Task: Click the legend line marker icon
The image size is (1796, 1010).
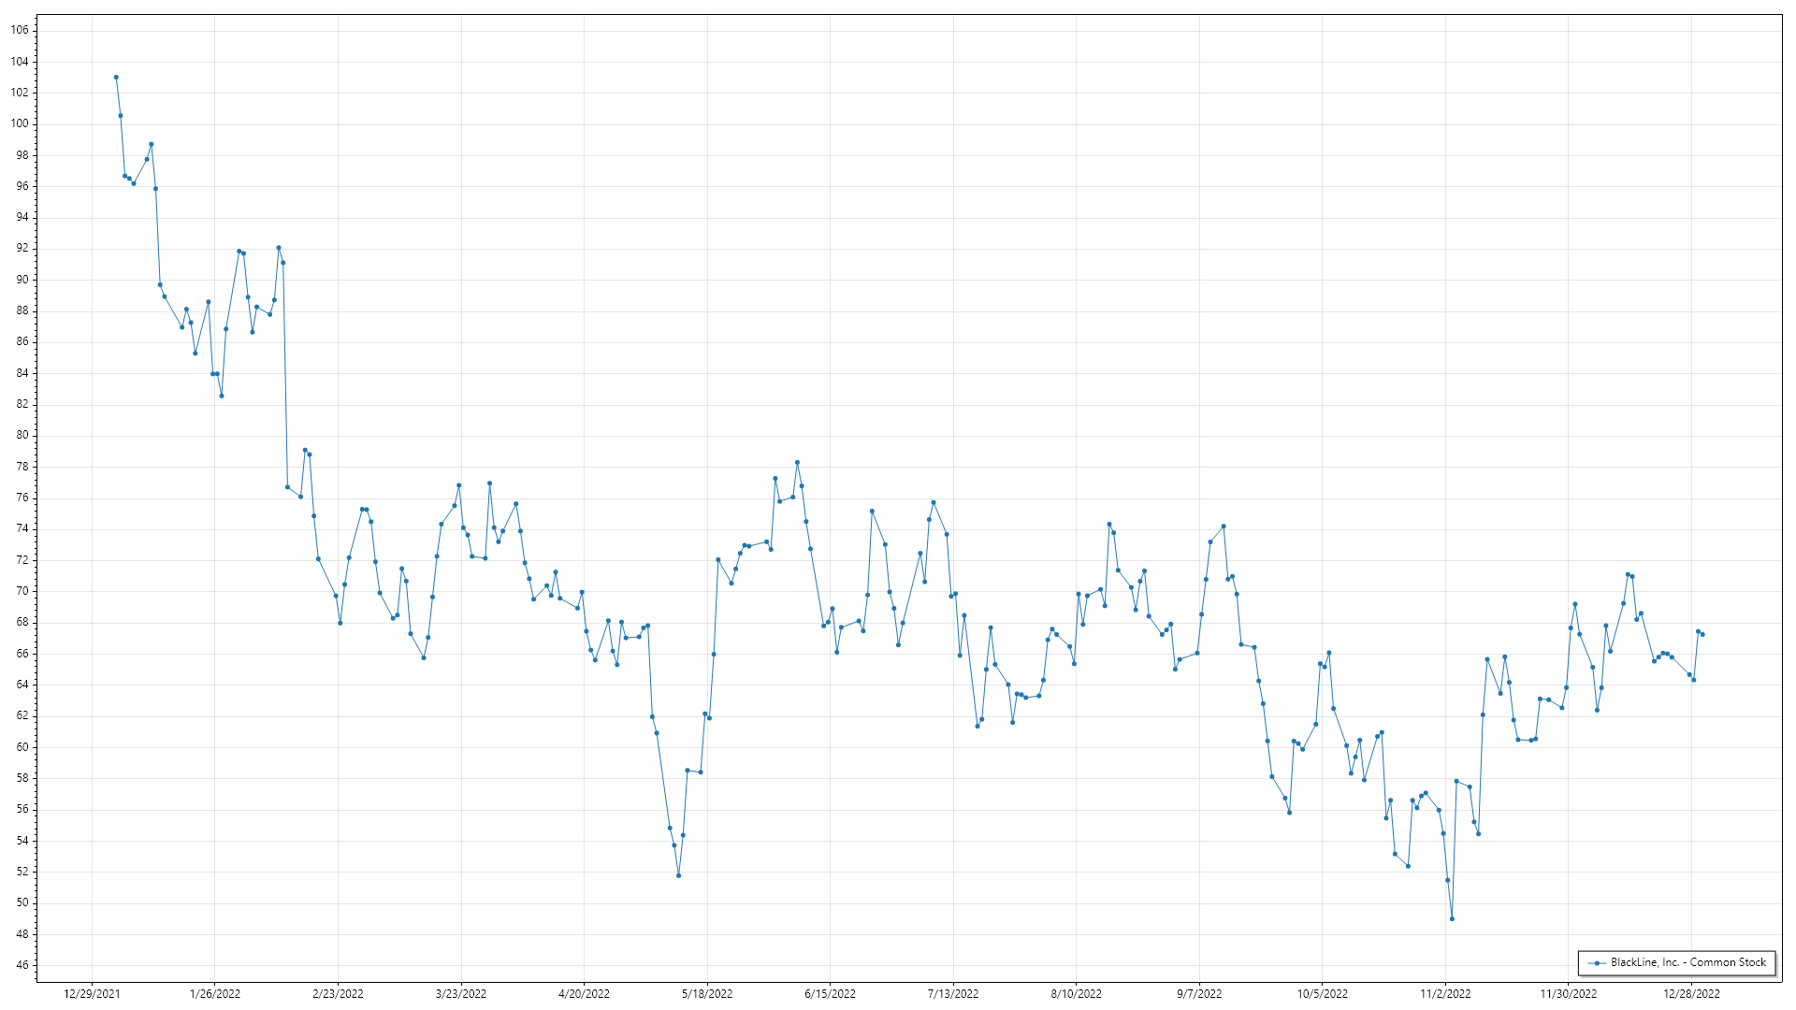Action: pos(1597,963)
